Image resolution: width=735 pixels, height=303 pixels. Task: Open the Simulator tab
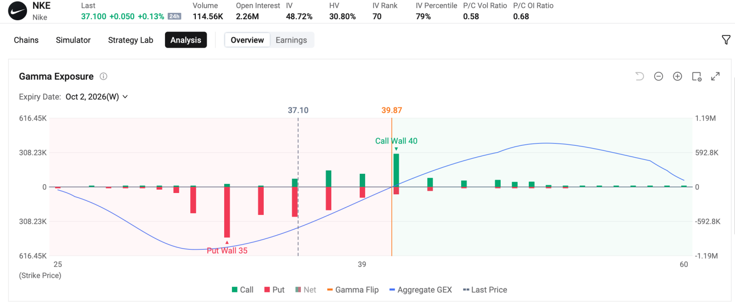[73, 40]
